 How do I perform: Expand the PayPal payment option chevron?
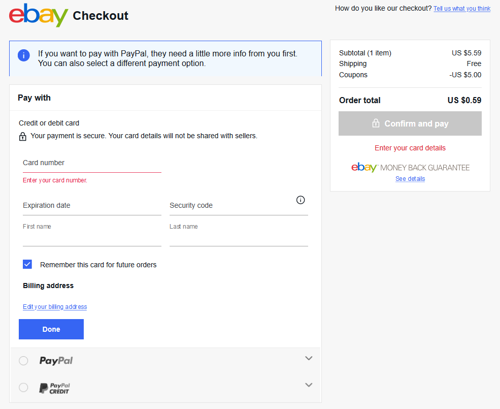[x=309, y=358]
